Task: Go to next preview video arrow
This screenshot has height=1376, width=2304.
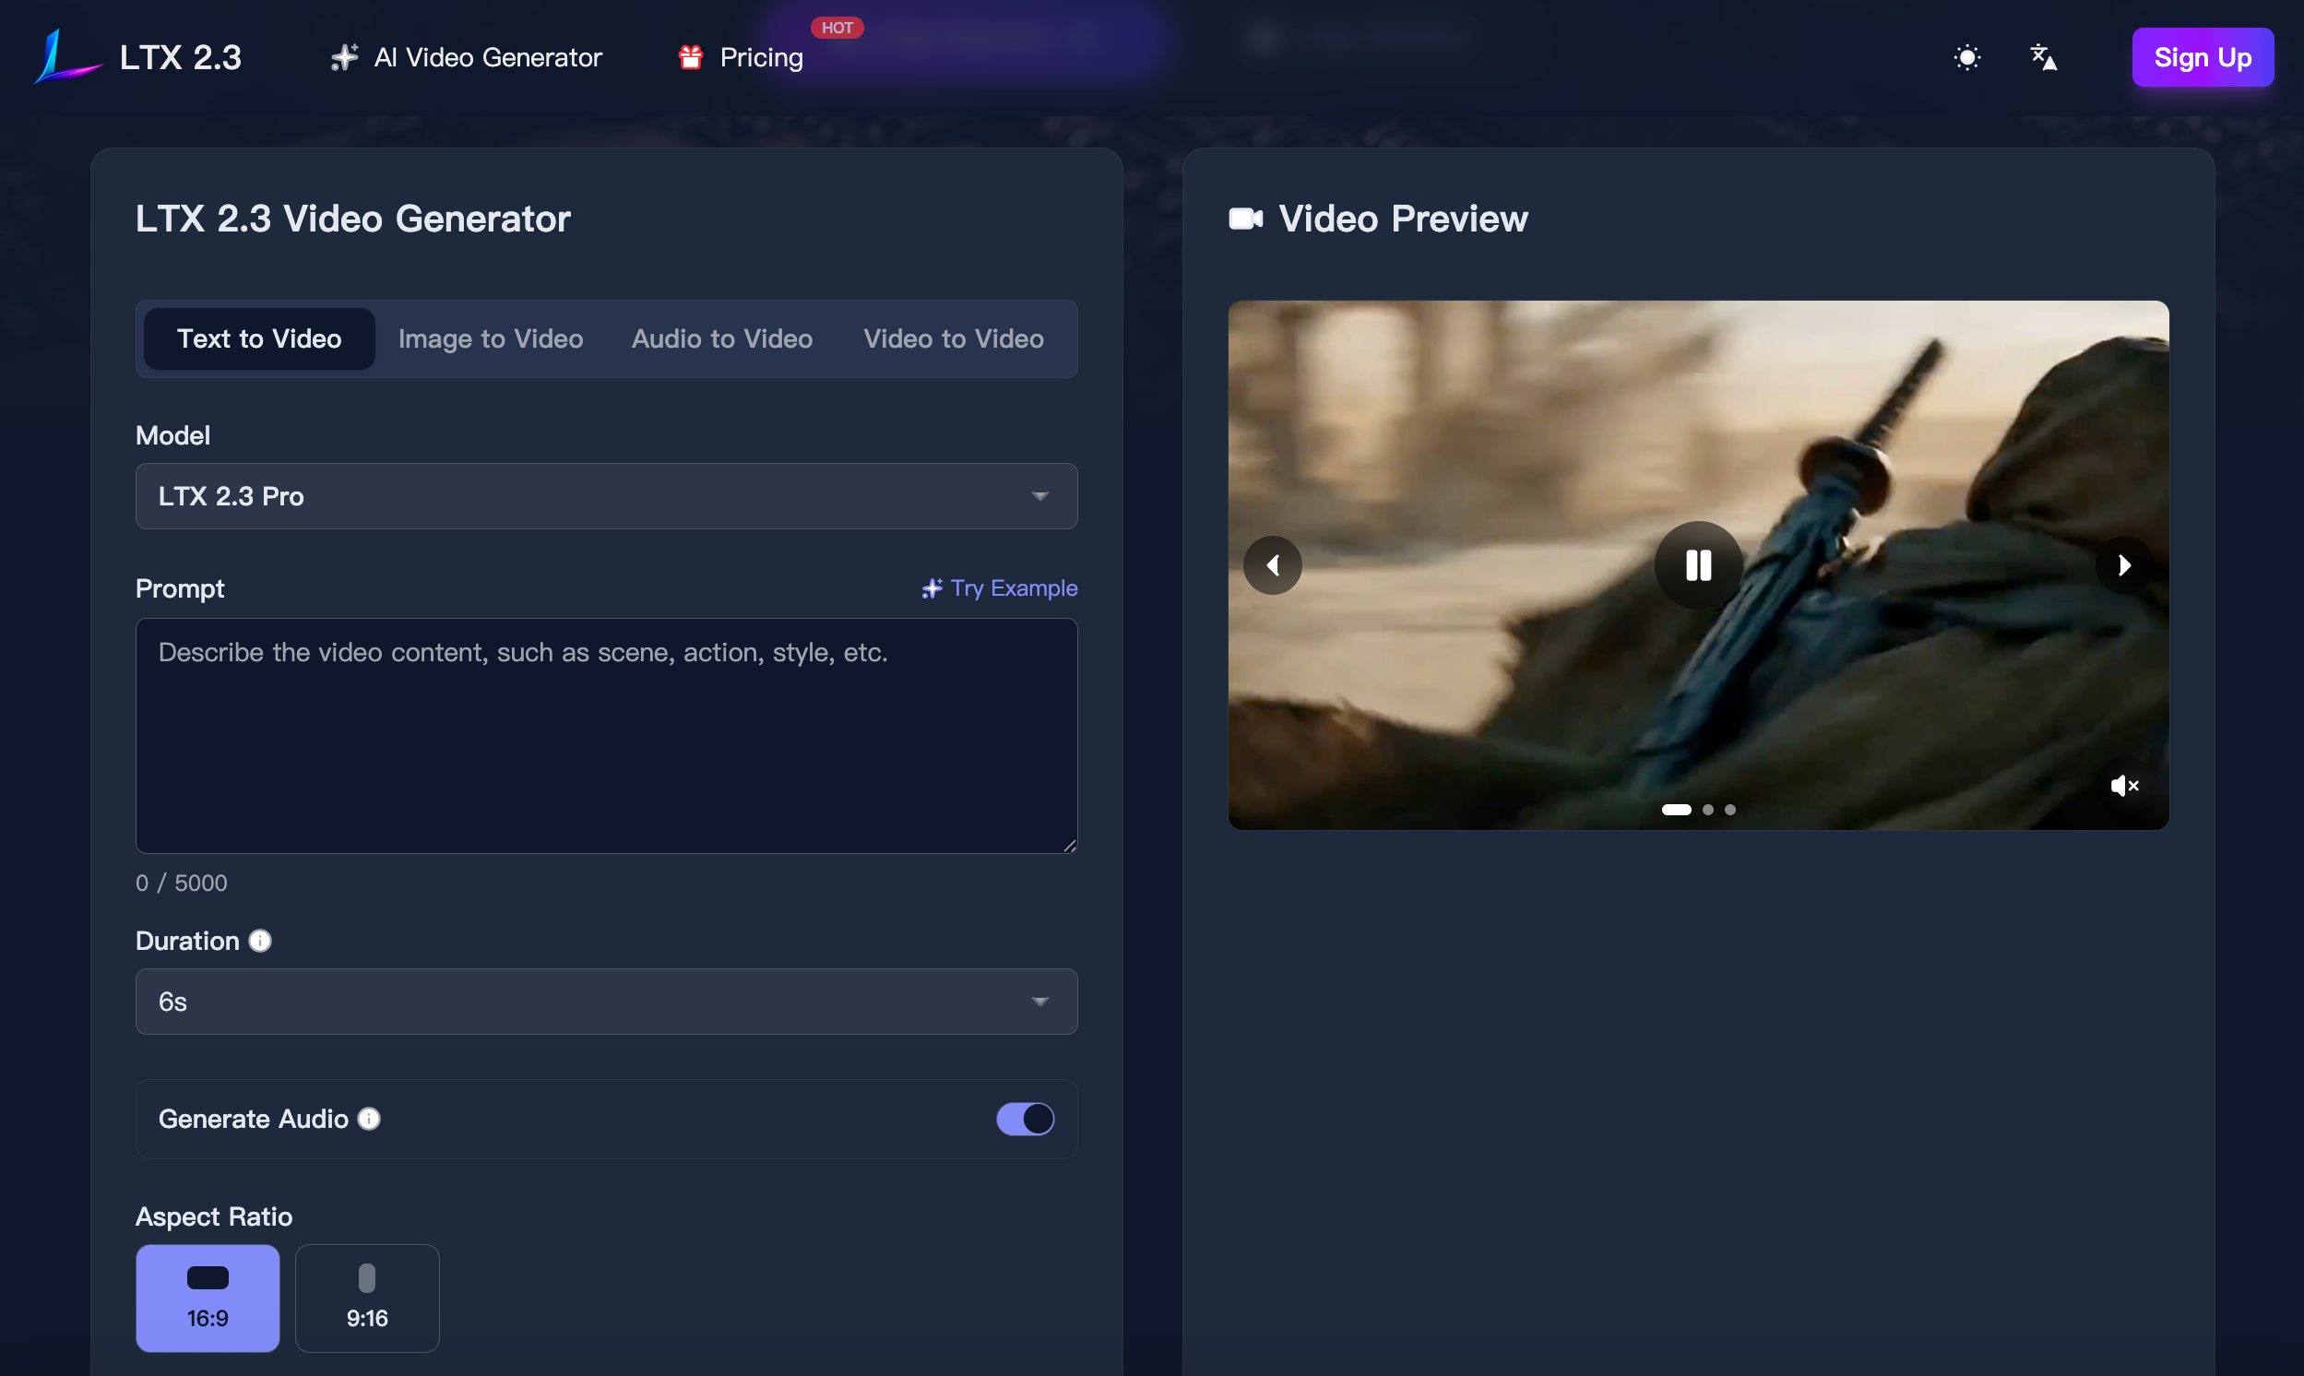Action: [2124, 564]
